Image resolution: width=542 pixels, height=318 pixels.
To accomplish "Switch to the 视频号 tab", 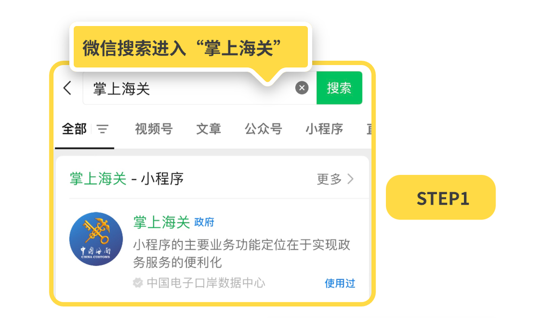I will (153, 129).
